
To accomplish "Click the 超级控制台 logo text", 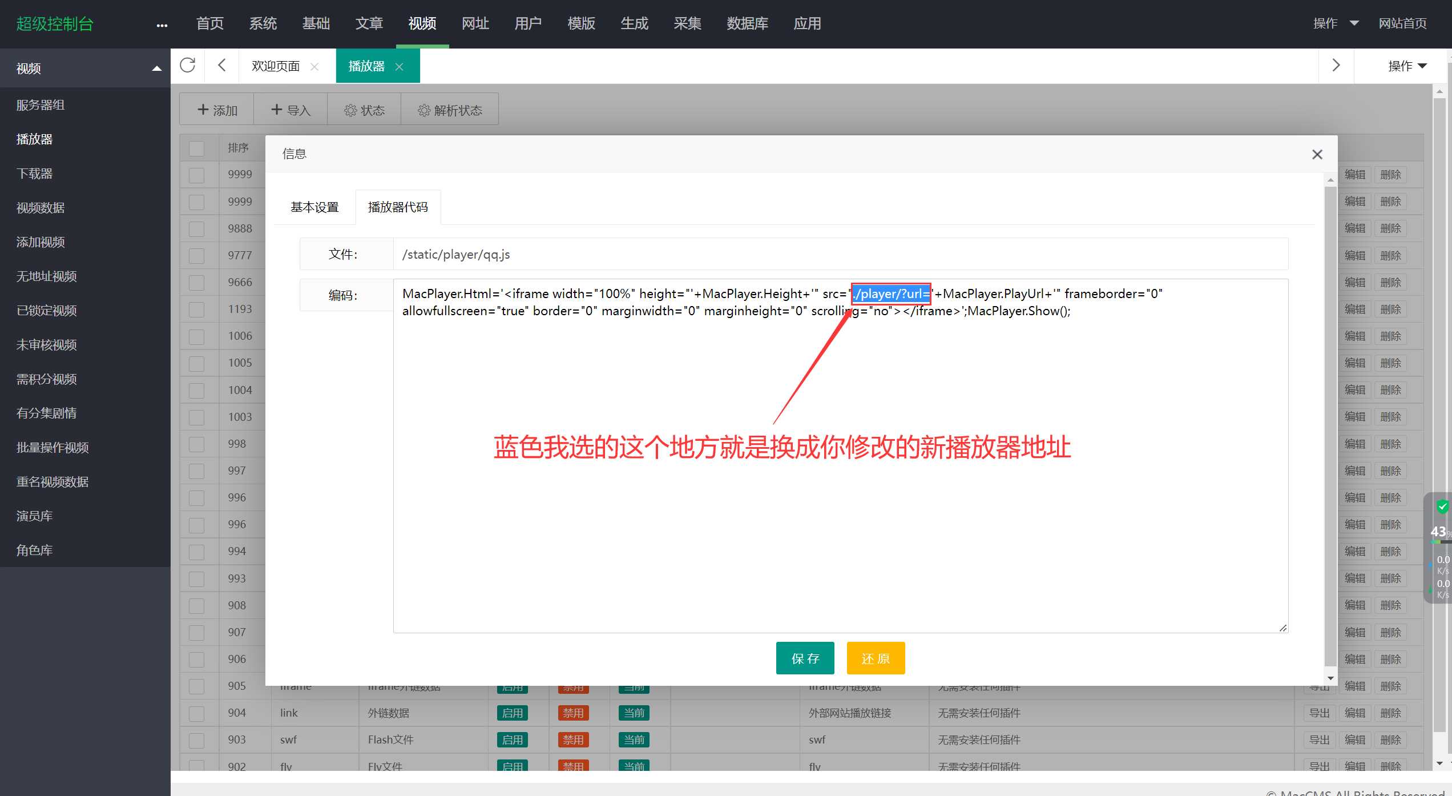I will tap(55, 24).
